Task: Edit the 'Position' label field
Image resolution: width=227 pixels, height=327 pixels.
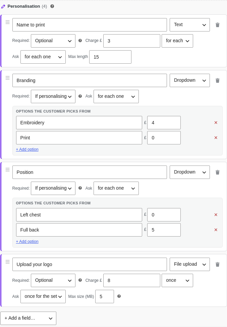Action: click(90, 172)
